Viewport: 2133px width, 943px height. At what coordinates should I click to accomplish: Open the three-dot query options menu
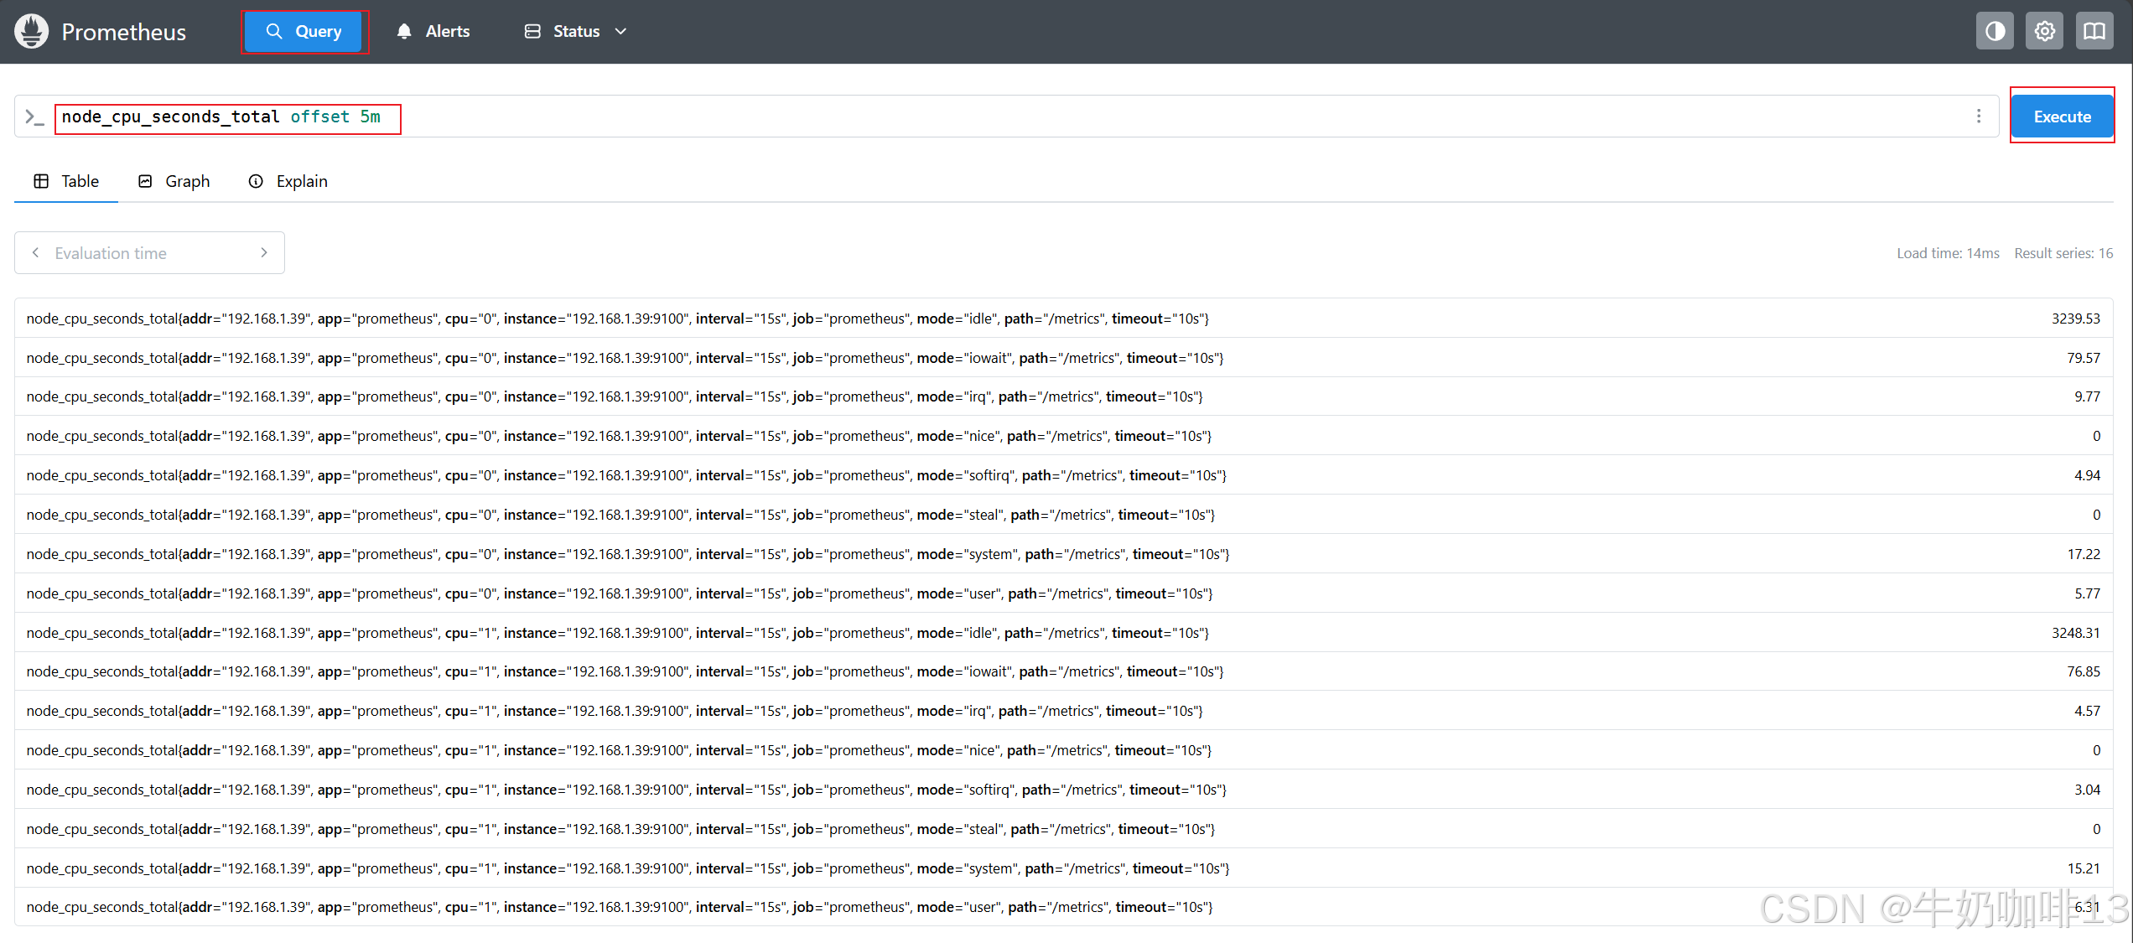[x=1979, y=117]
